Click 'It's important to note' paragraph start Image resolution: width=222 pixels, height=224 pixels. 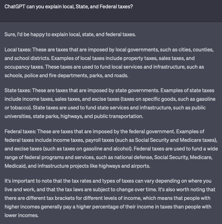(28, 181)
